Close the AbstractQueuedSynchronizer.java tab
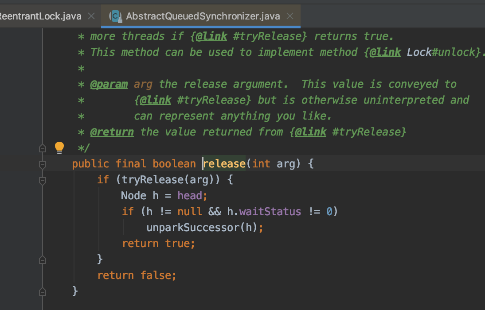The image size is (485, 310). 290,16
